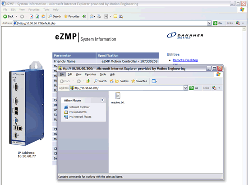Toggle Folders pane in FTP window
The width and height of the screenshot is (248, 185).
tap(122, 81)
